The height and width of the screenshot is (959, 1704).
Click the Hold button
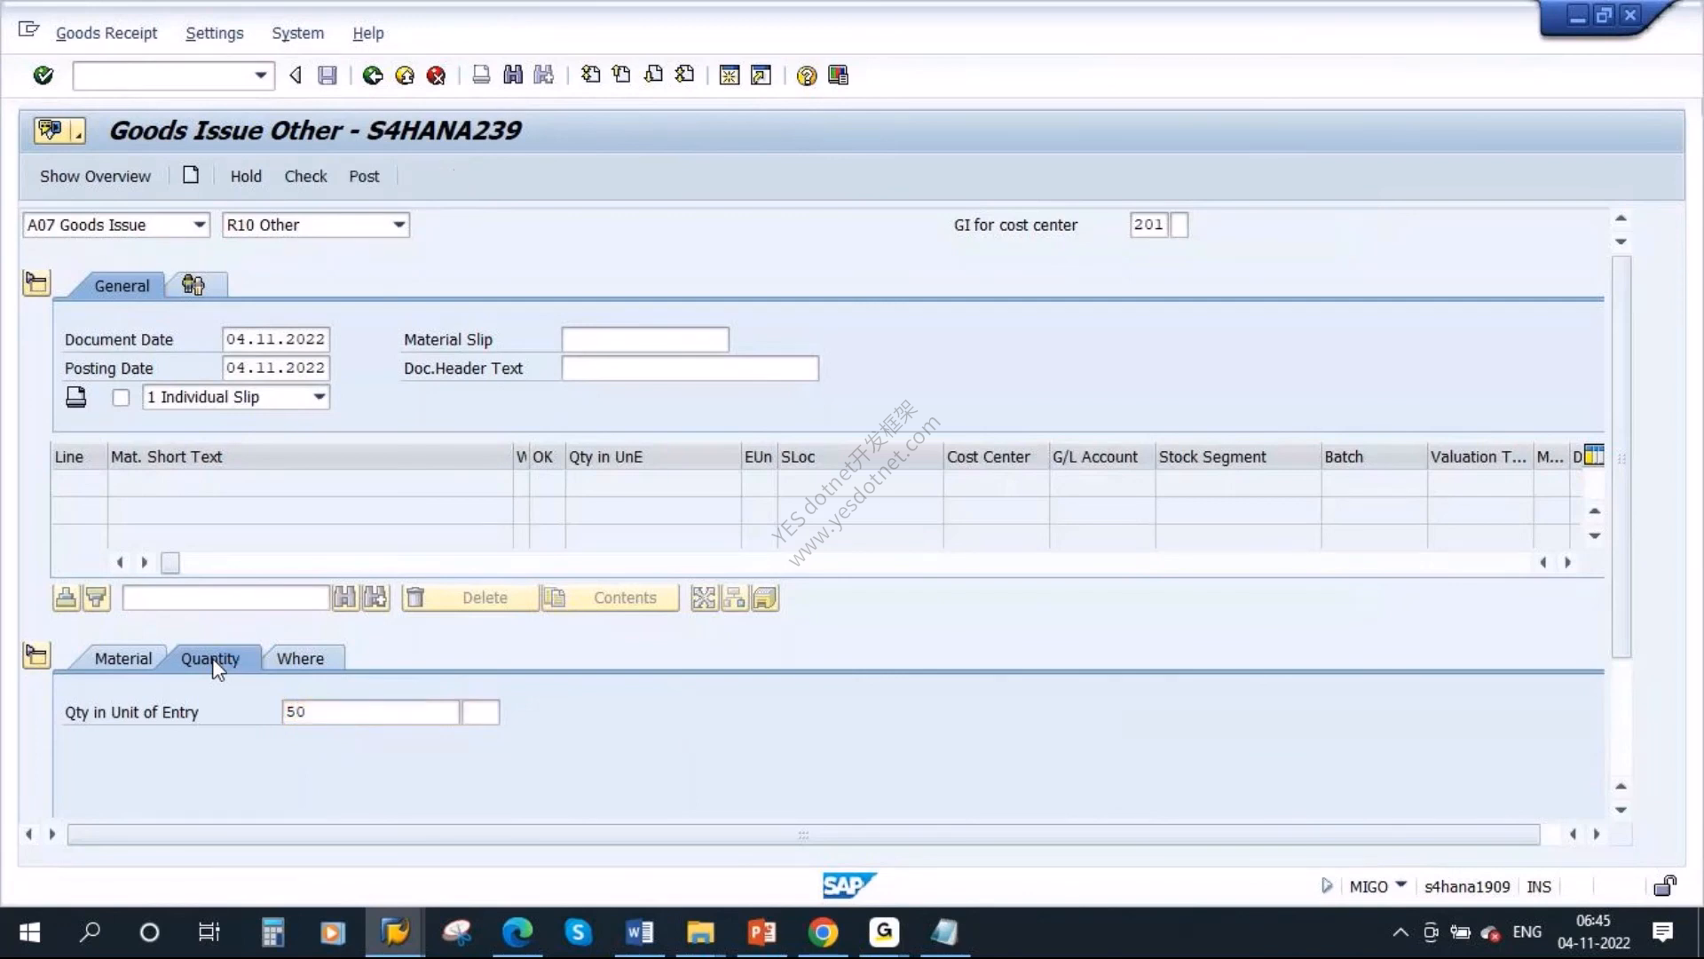click(x=246, y=176)
